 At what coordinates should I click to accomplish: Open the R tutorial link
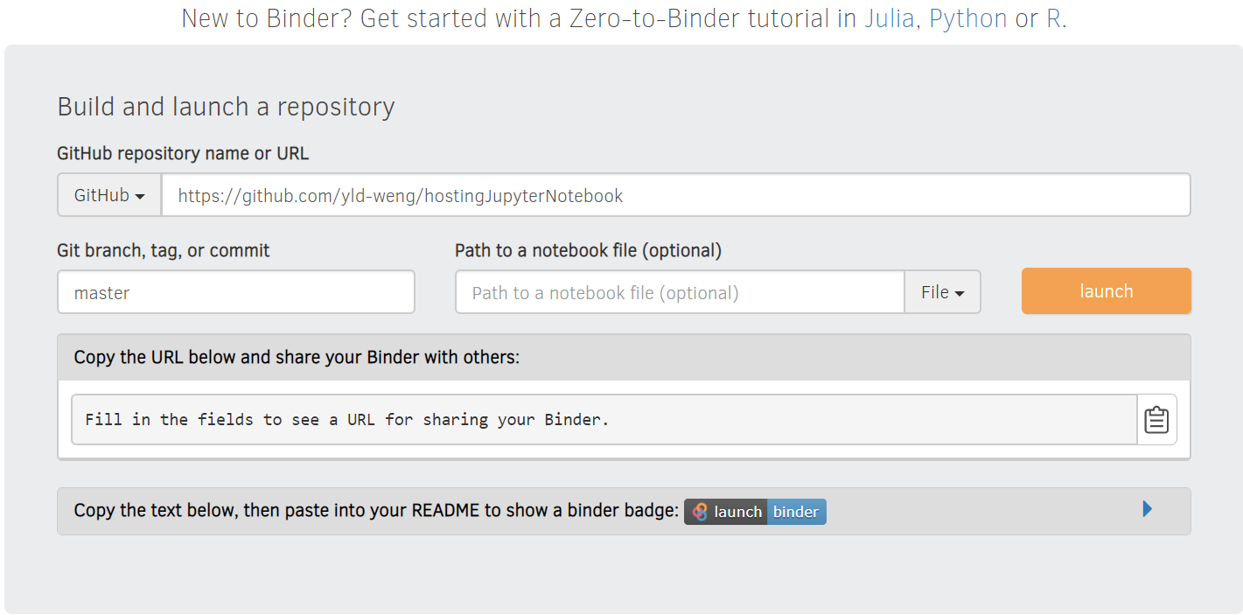(1054, 18)
